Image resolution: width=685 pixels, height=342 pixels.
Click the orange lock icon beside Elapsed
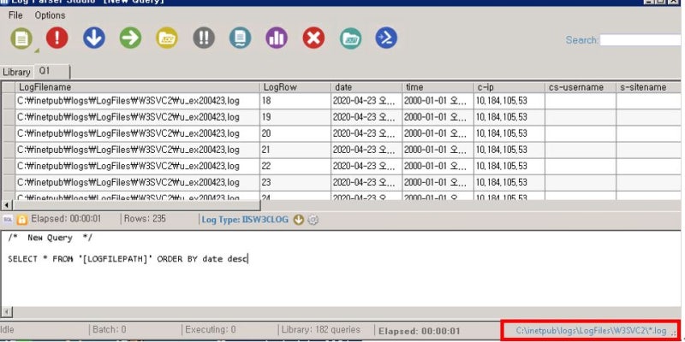[21, 220]
